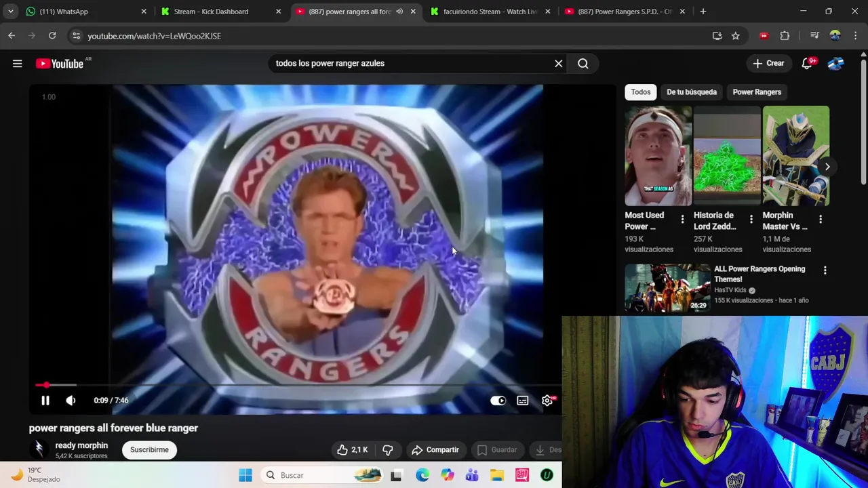View site information icon in address bar

coord(76,36)
